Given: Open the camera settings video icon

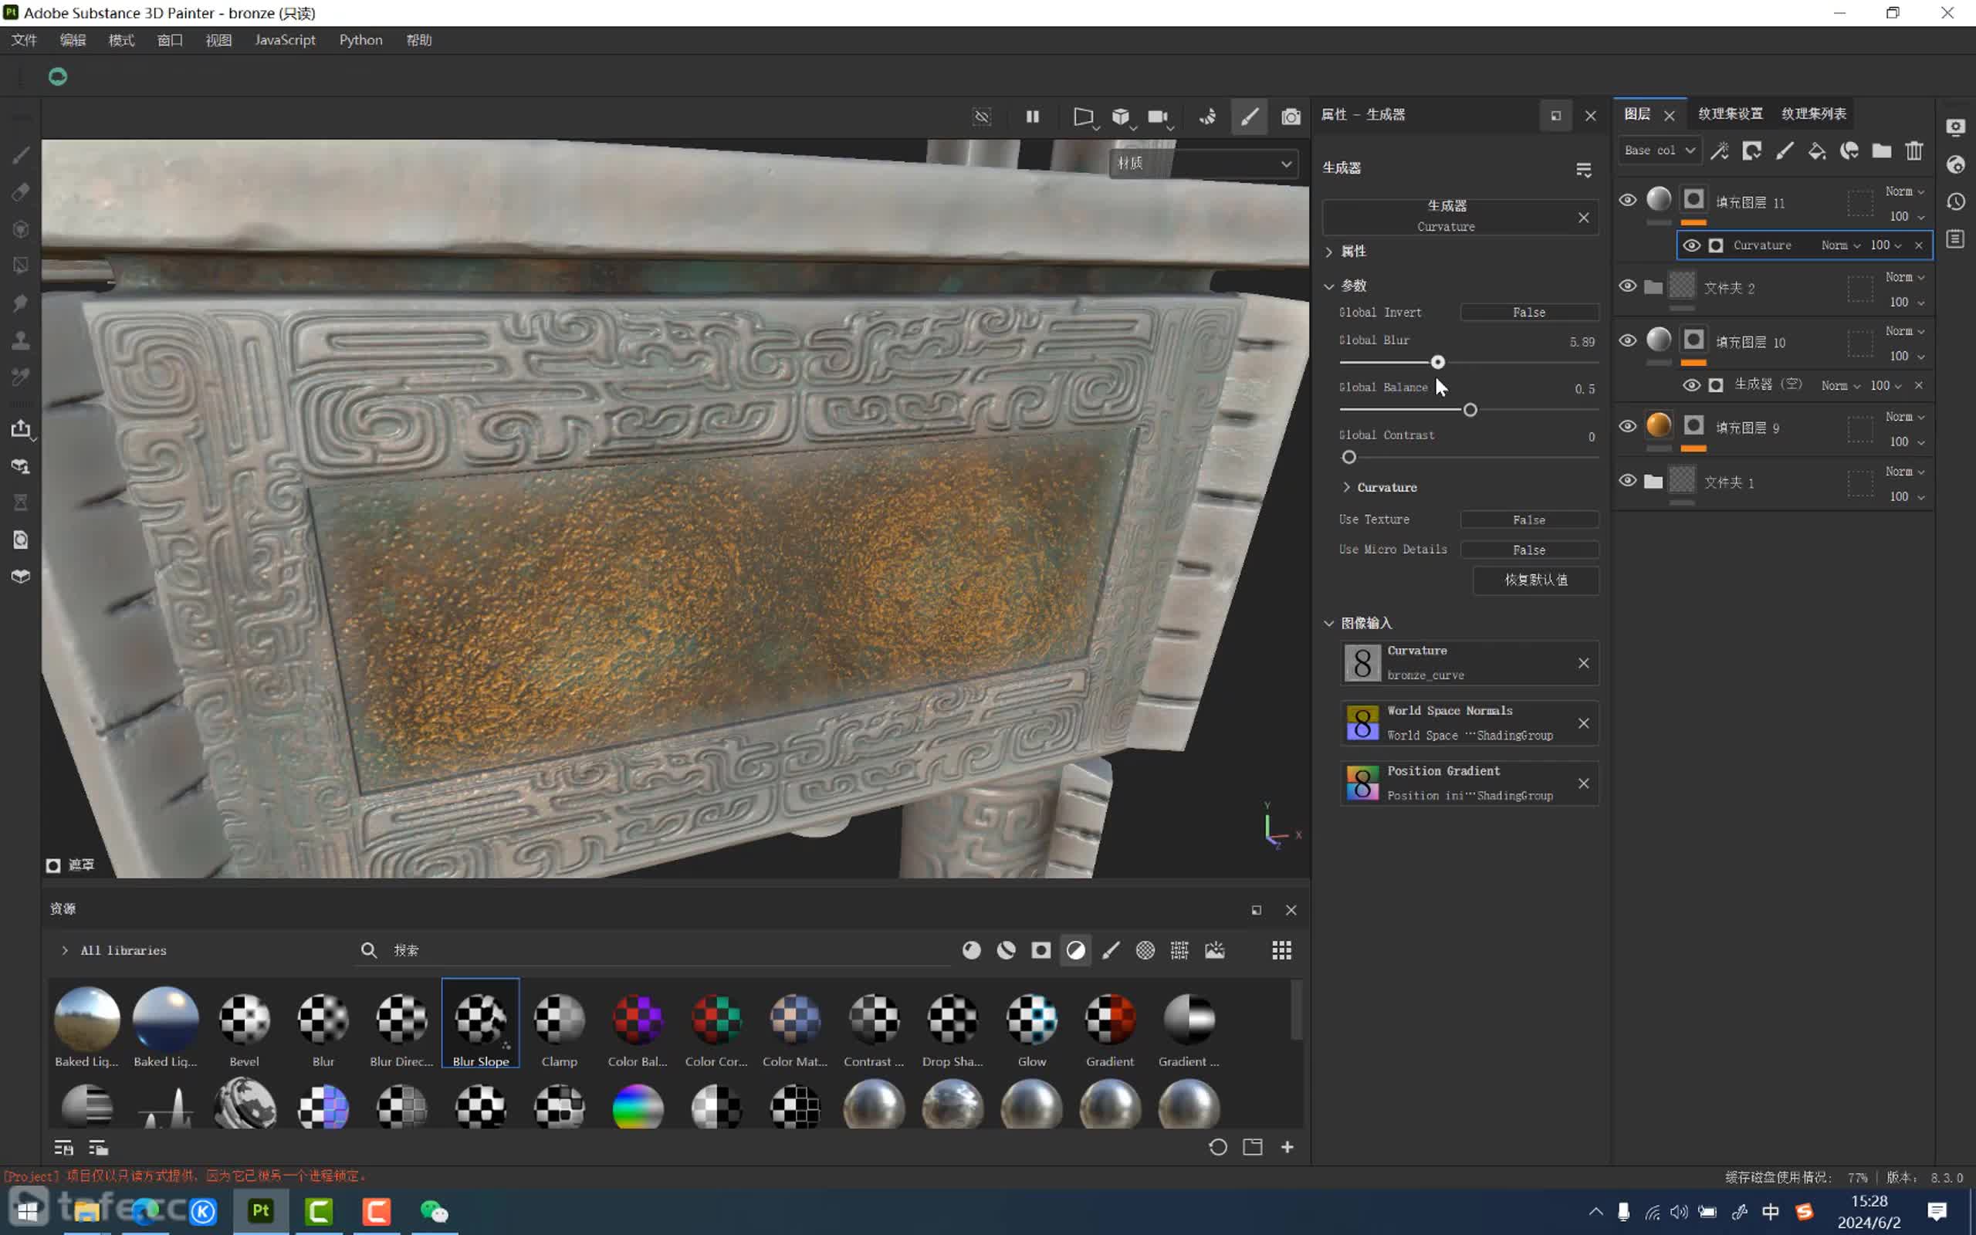Looking at the screenshot, I should pyautogui.click(x=1158, y=117).
